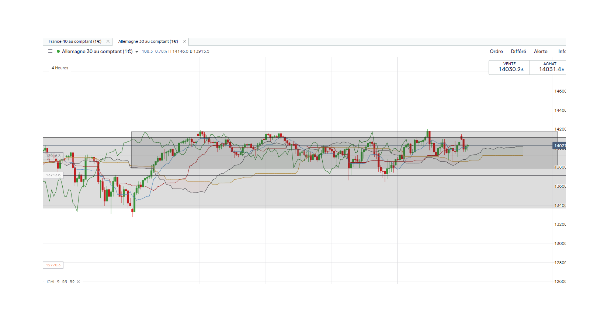Click the 108.3 points change value
The height and width of the screenshot is (332, 590).
coord(147,51)
